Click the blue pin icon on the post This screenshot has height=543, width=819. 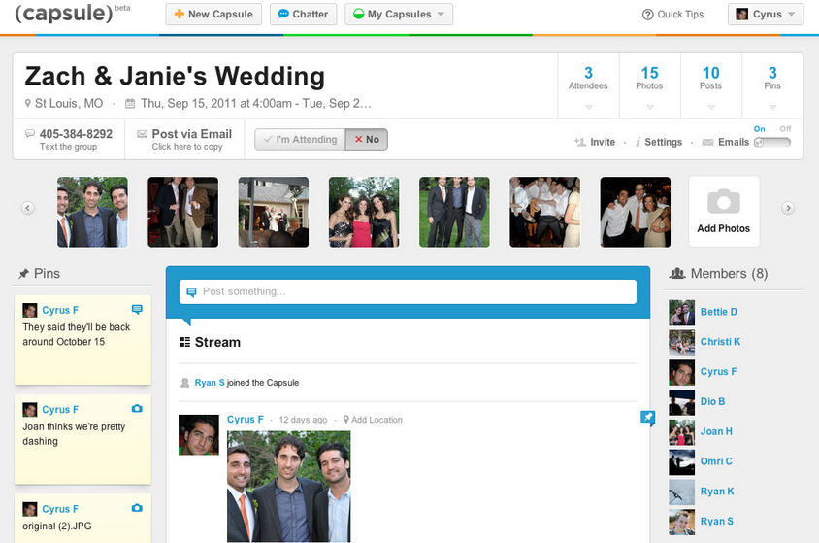[x=647, y=418]
